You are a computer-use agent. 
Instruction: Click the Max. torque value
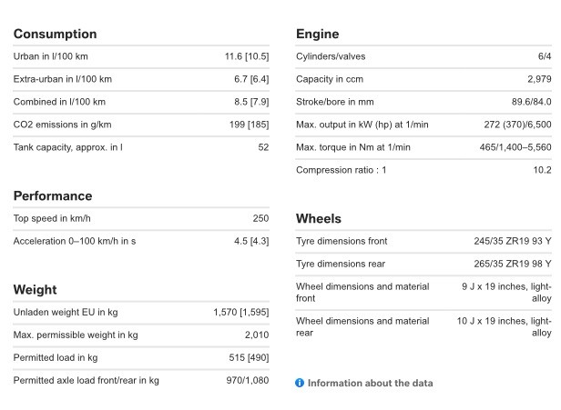515,147
